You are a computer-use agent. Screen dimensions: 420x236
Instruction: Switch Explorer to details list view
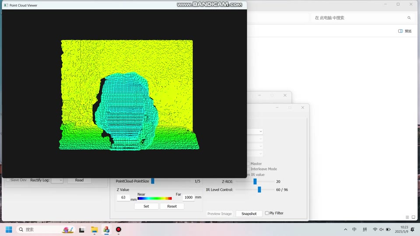407,217
